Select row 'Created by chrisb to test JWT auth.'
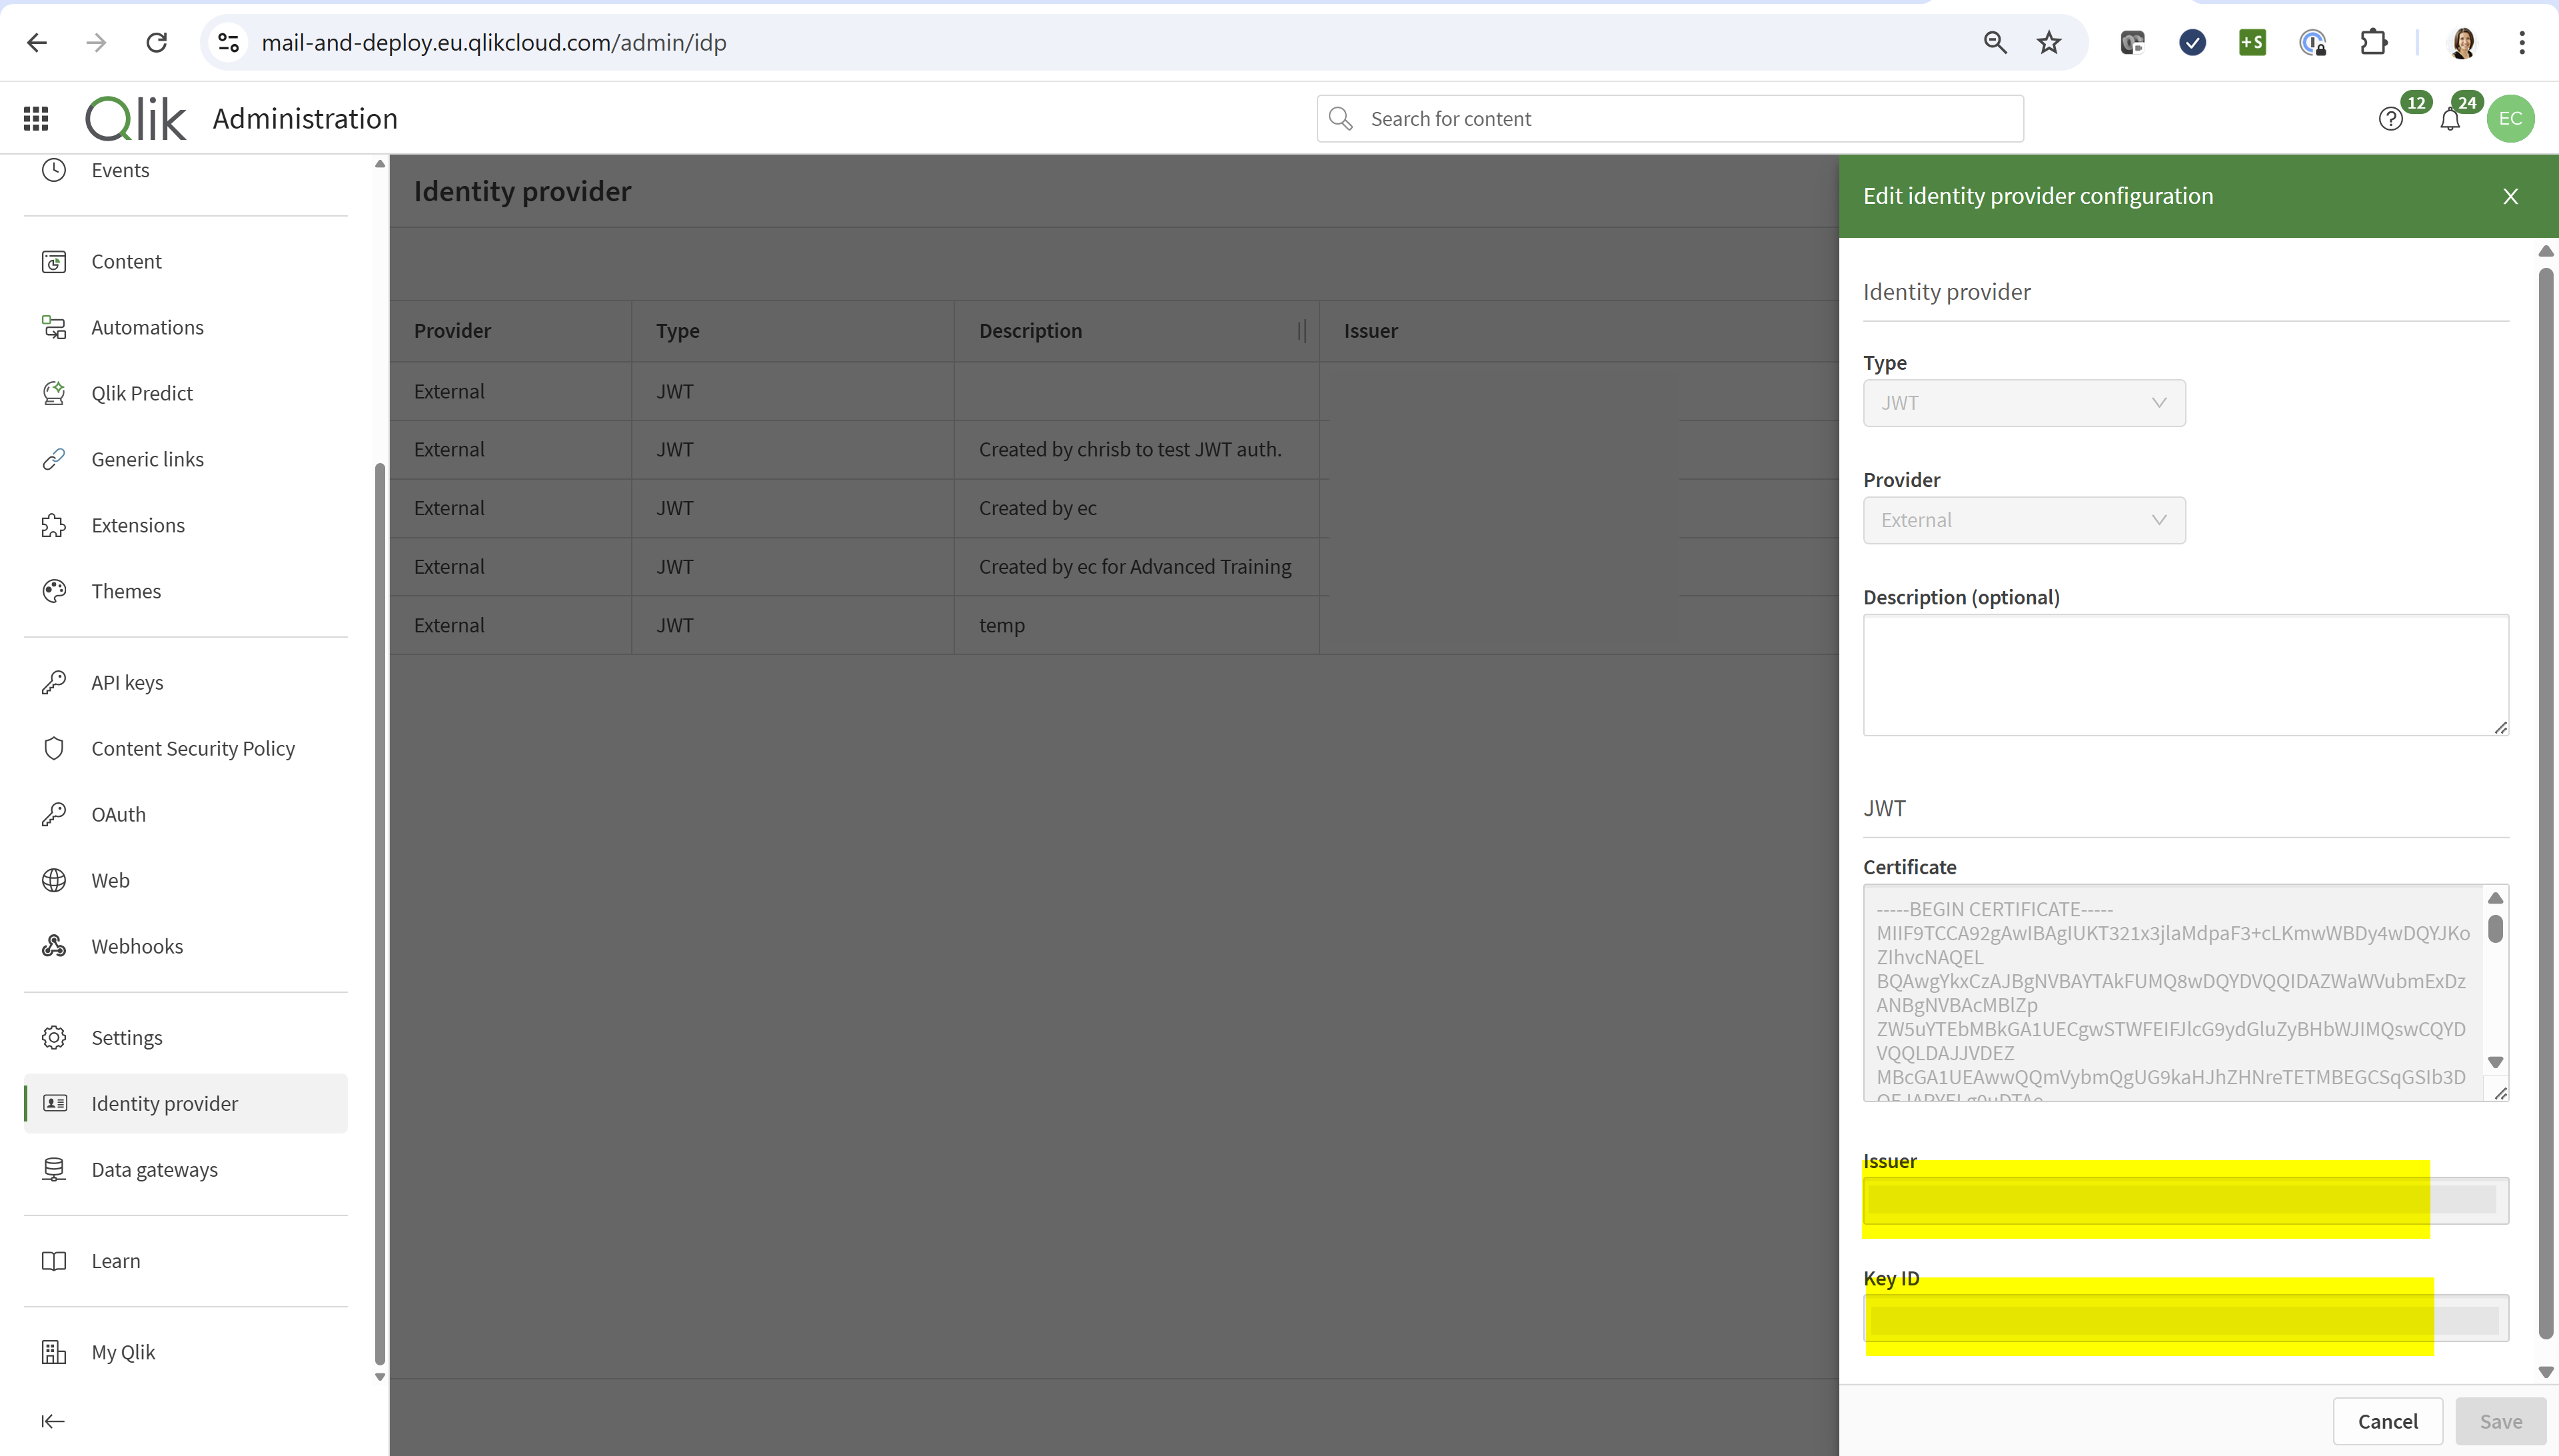Viewport: 2559px width, 1456px height. tap(1114, 450)
